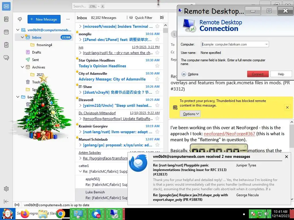Launch Chrome from the taskbar
The image size is (294, 220).
point(60,214)
